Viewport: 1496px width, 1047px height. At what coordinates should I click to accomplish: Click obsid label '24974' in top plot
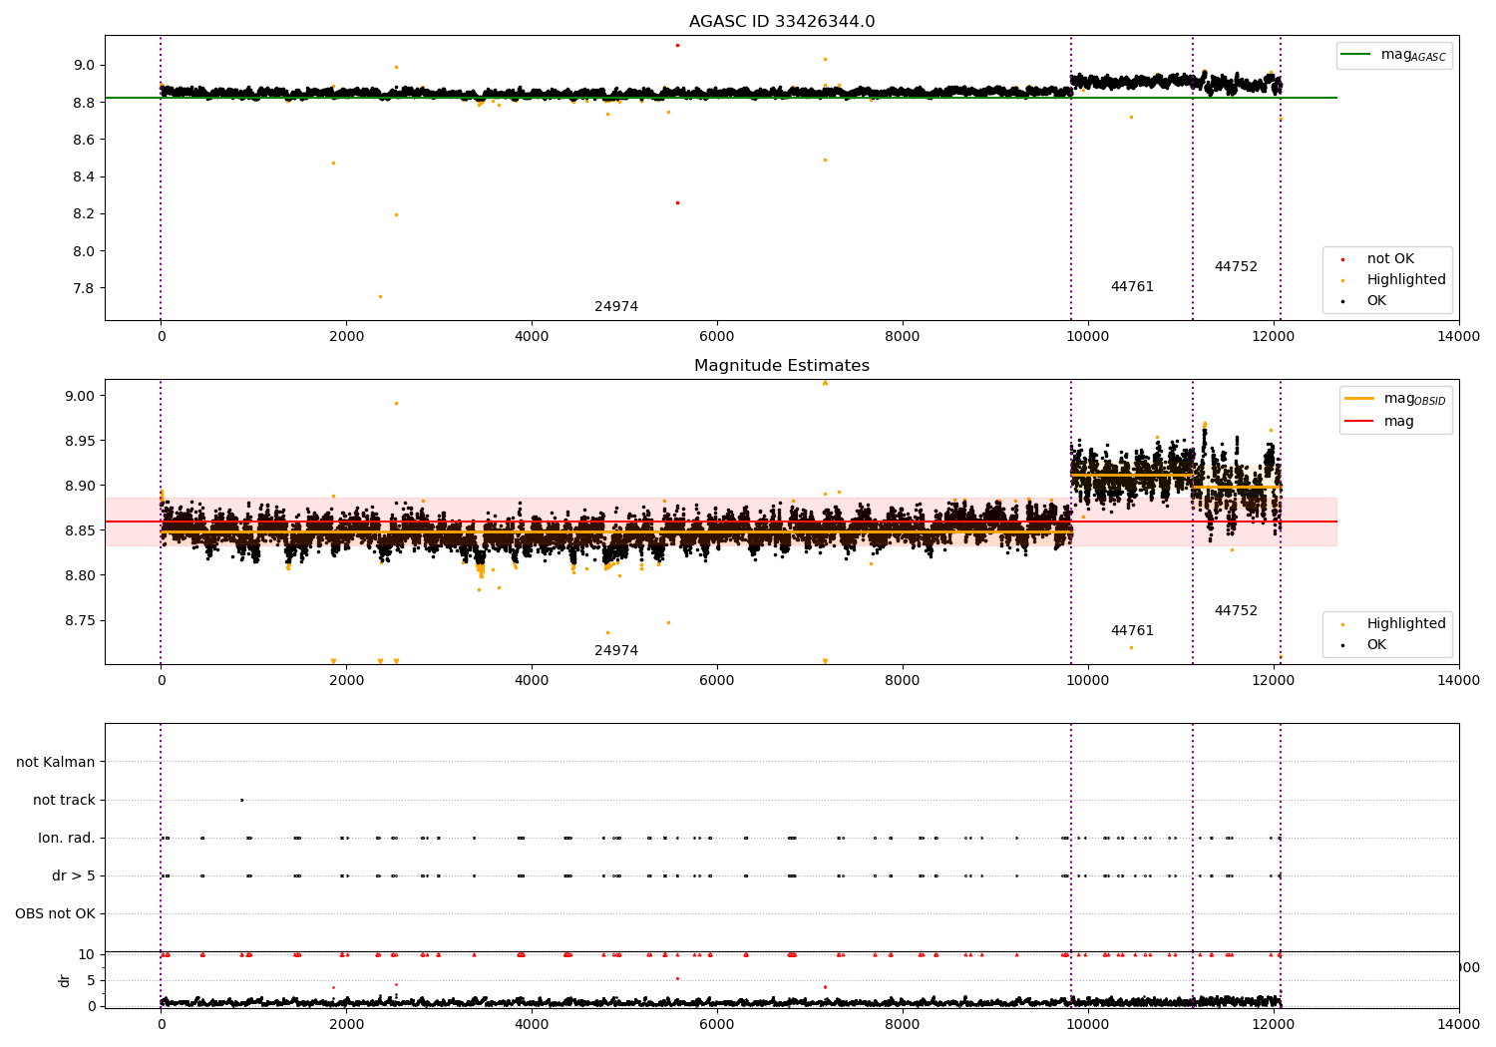616,307
